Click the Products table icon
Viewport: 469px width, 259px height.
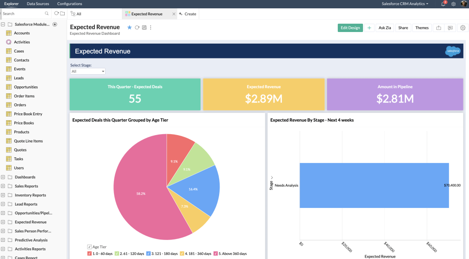(x=9, y=132)
